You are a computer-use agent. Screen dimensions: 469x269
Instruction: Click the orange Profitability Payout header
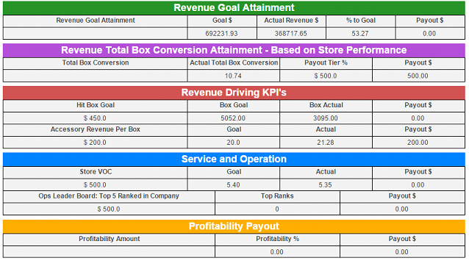coord(234,226)
